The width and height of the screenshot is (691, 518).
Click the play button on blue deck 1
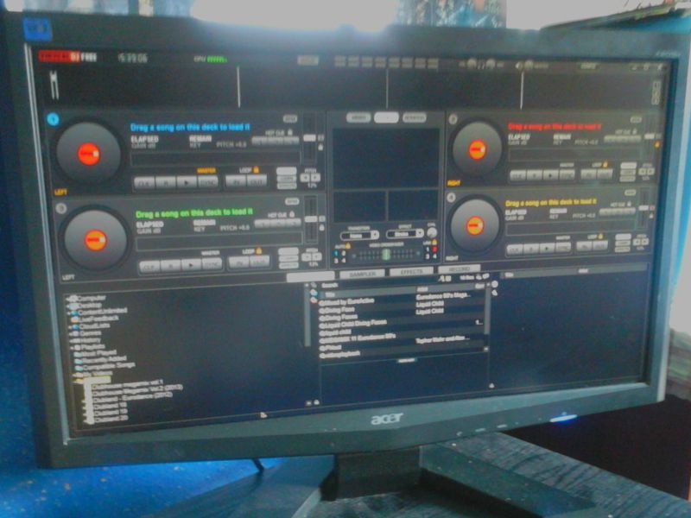click(x=187, y=182)
